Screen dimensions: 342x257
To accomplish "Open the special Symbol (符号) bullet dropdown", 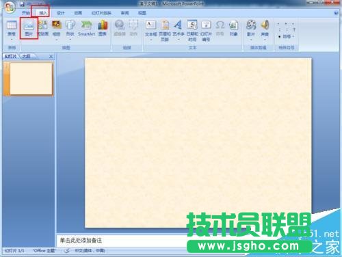I will [287, 36].
